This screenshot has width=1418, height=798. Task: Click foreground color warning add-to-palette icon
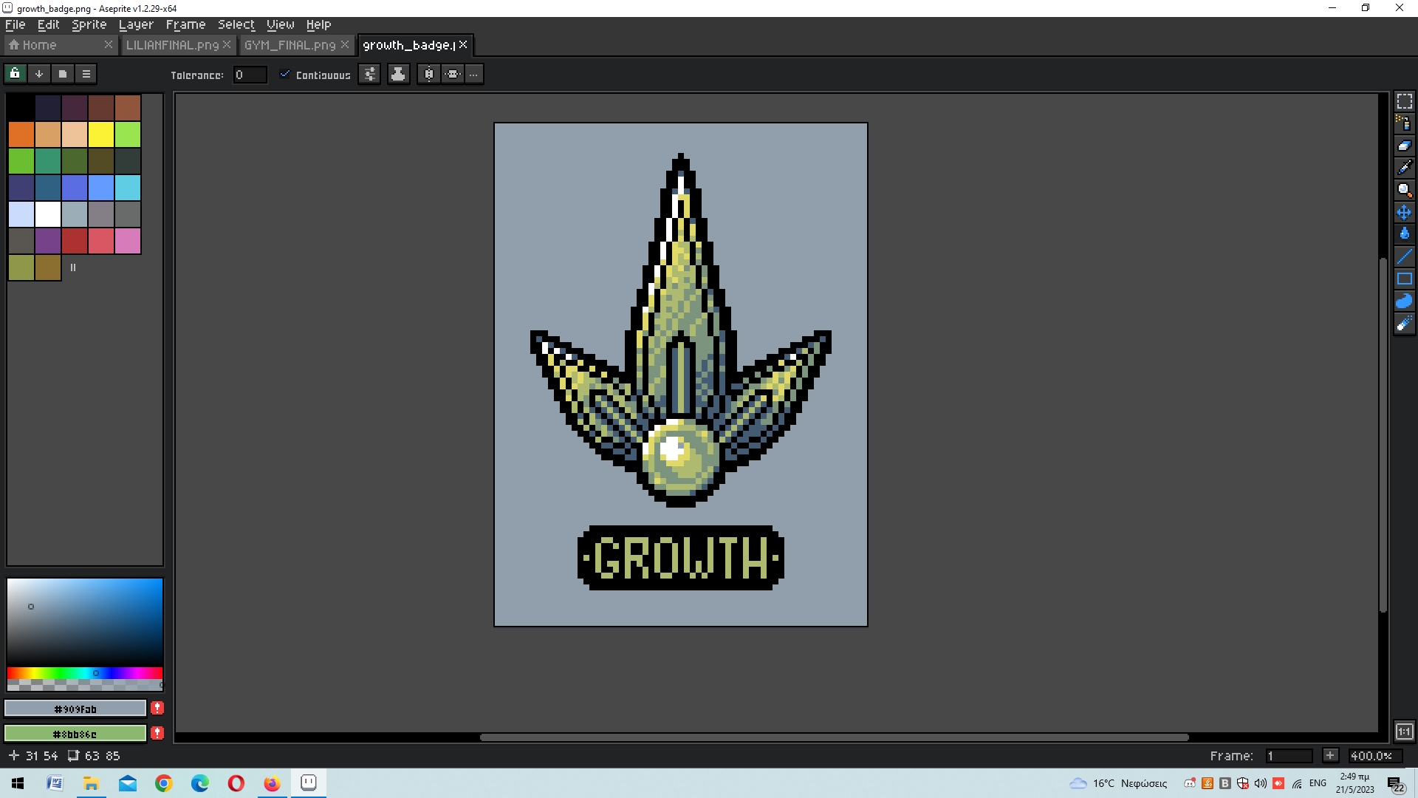pos(157,708)
